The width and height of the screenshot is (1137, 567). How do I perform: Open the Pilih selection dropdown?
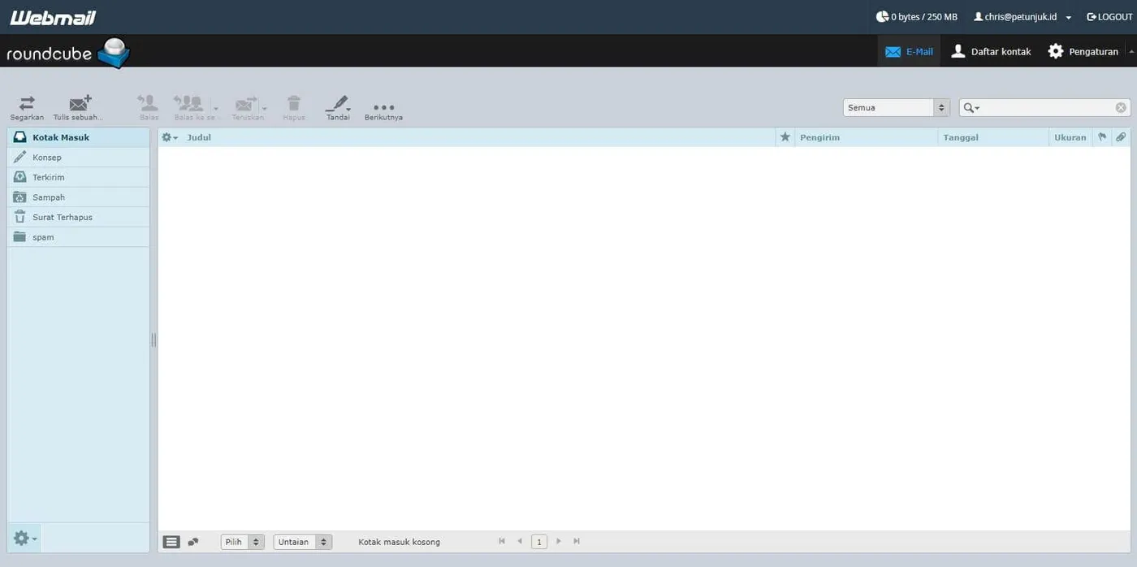[243, 542]
